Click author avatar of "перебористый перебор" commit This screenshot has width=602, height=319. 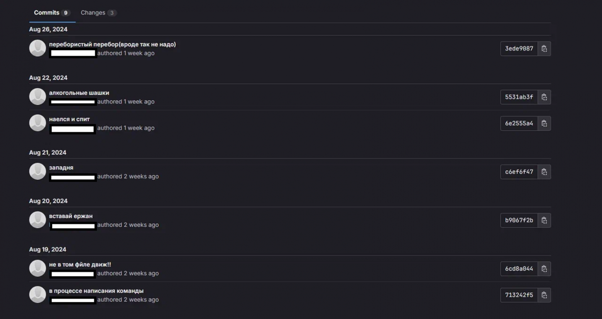[37, 48]
